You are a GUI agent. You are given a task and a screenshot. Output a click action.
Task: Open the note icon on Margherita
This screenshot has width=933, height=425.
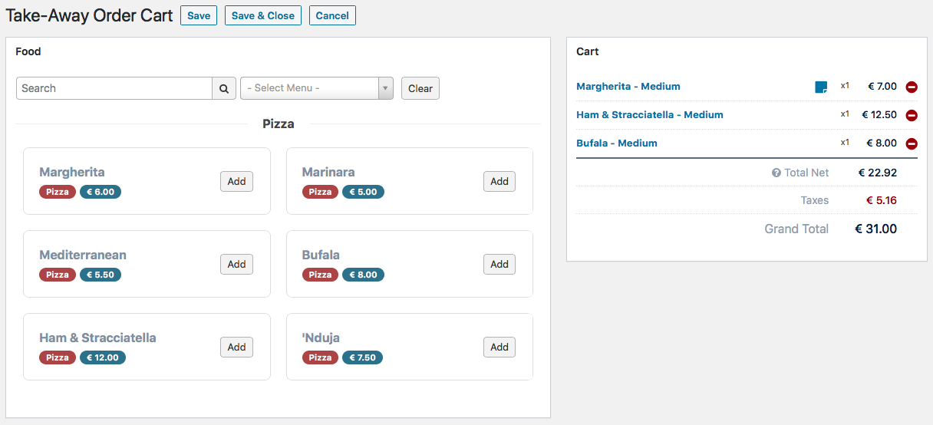pyautogui.click(x=821, y=87)
